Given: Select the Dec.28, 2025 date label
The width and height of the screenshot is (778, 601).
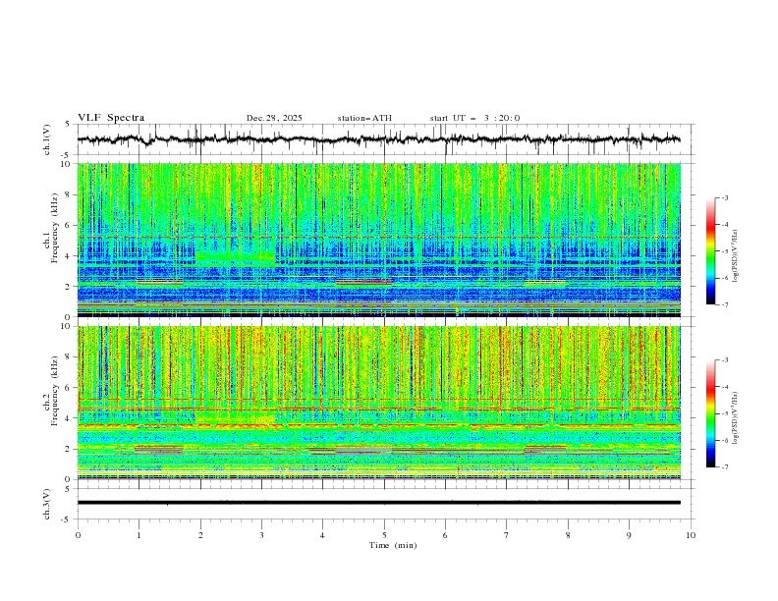Looking at the screenshot, I should pos(274,118).
